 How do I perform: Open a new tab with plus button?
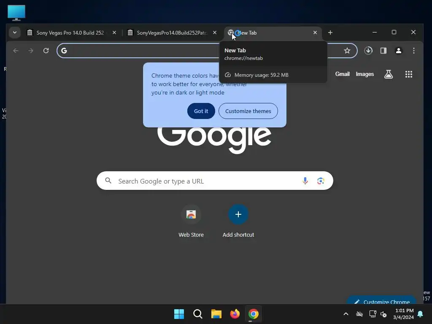click(330, 32)
